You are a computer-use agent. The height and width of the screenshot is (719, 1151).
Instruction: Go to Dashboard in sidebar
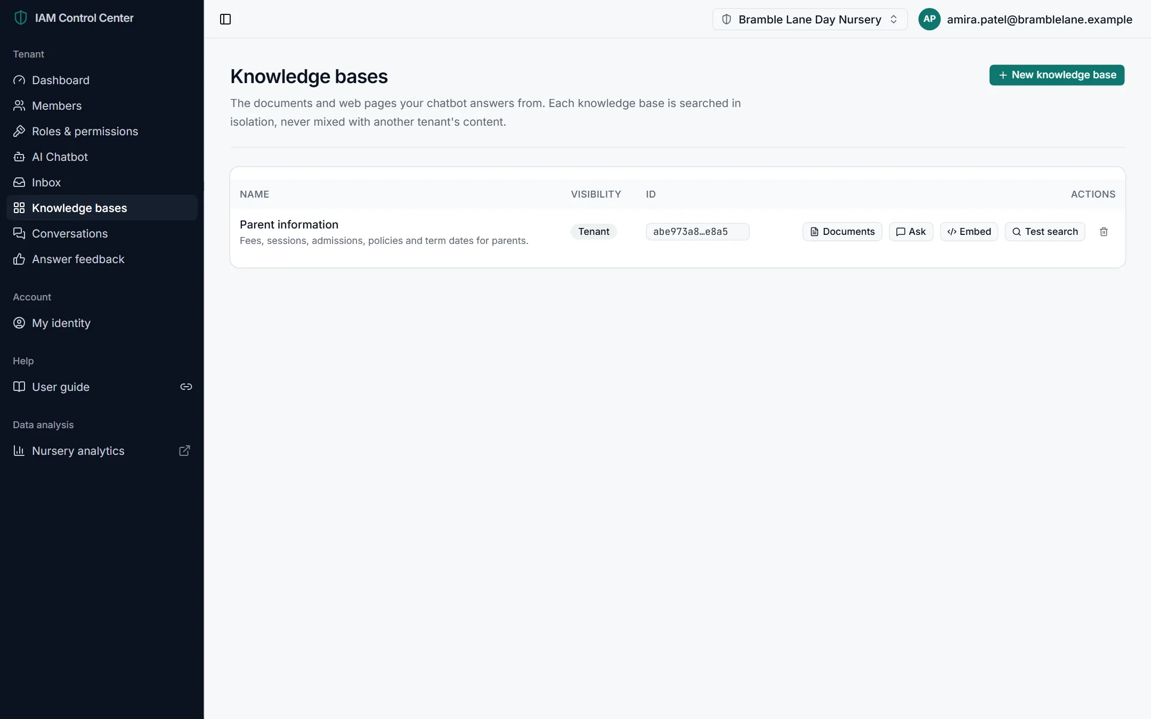tap(102, 80)
